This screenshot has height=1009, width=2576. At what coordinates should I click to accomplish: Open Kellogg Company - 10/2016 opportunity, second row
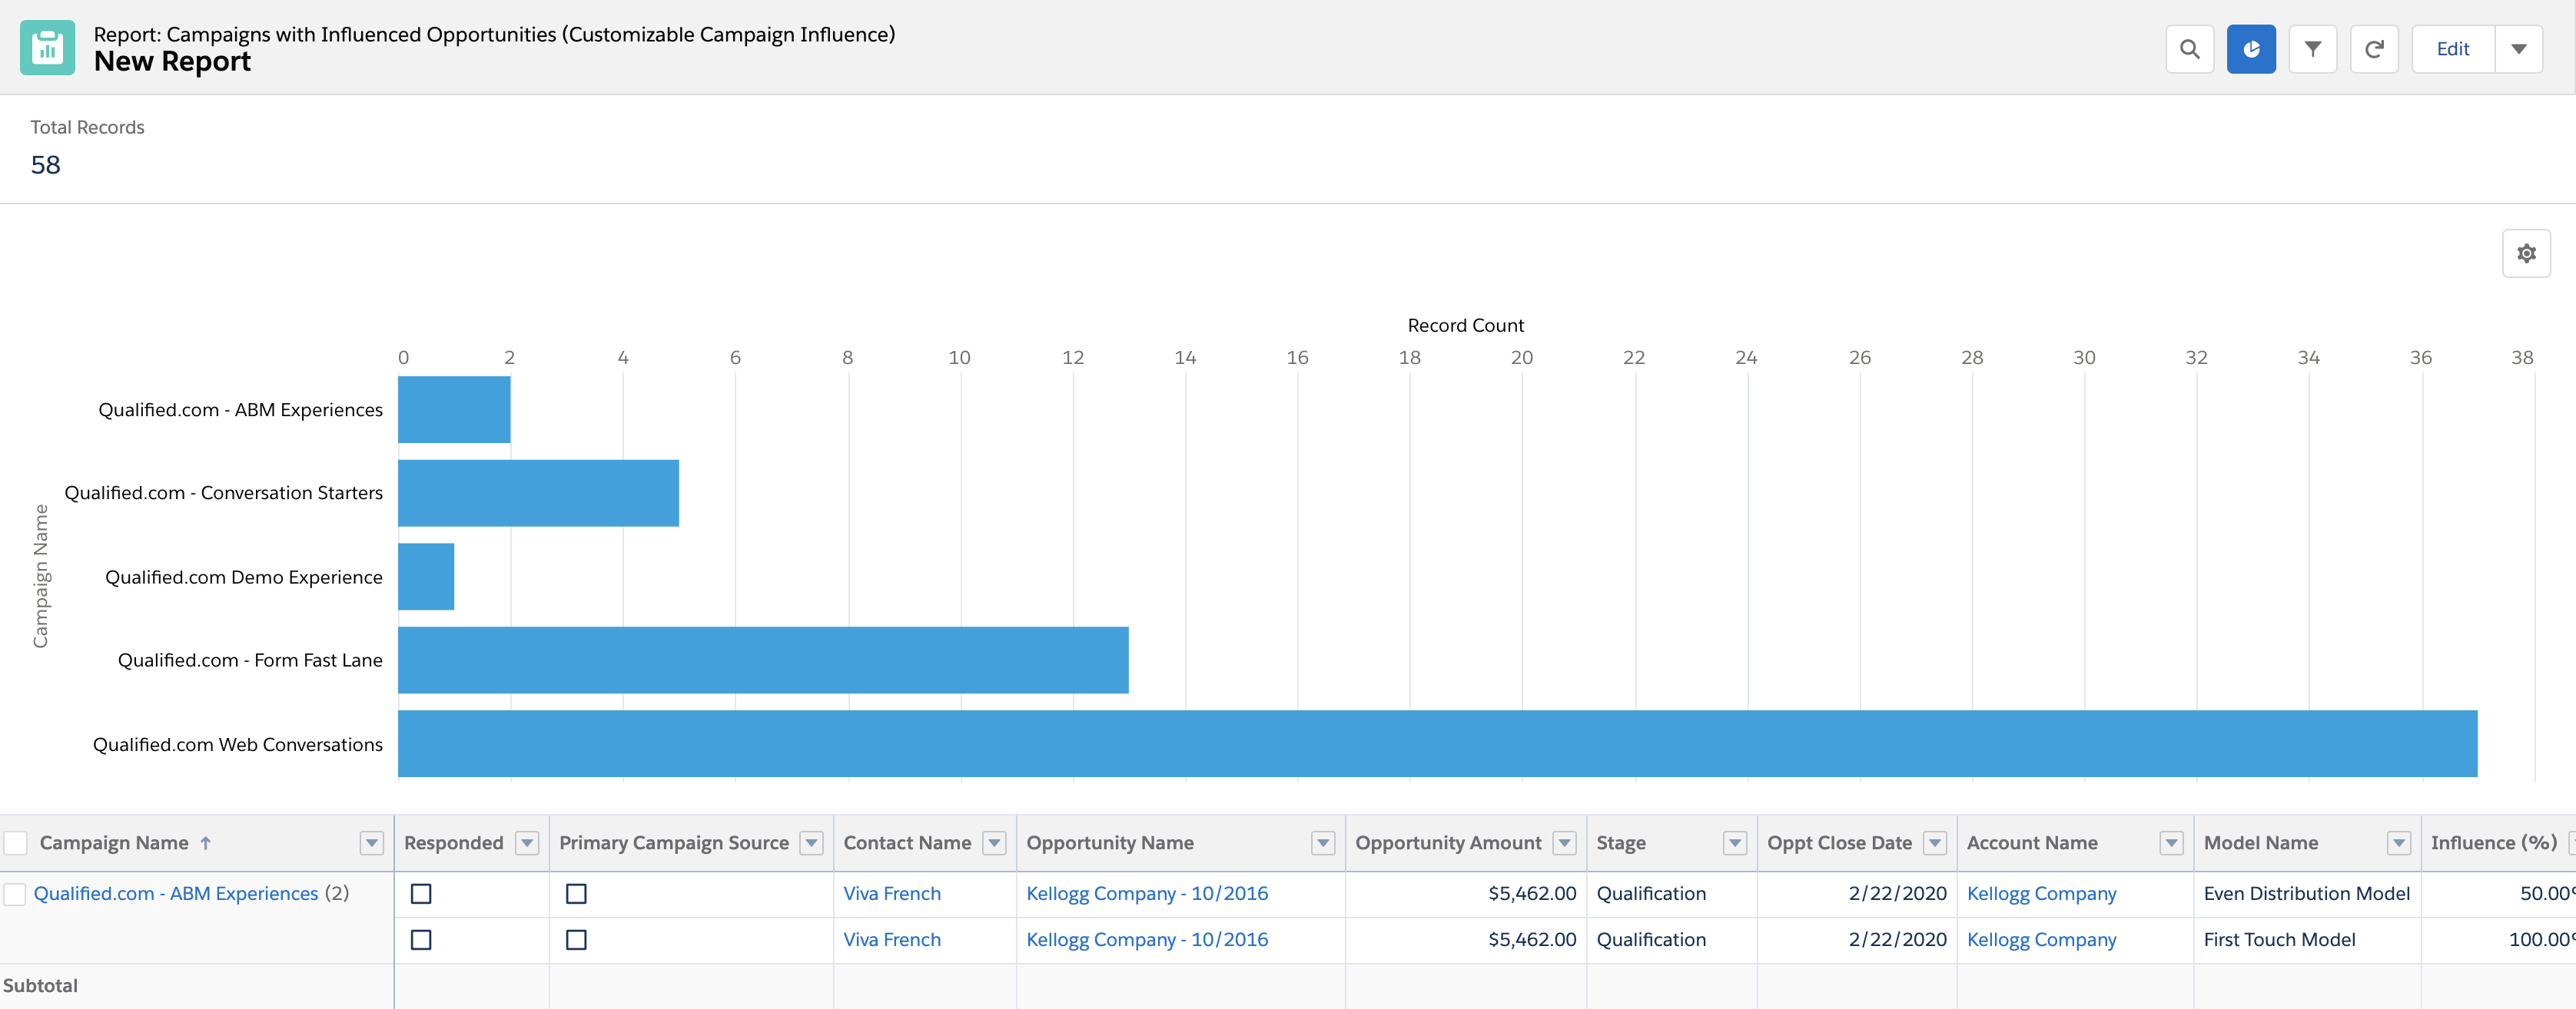click(x=1147, y=939)
